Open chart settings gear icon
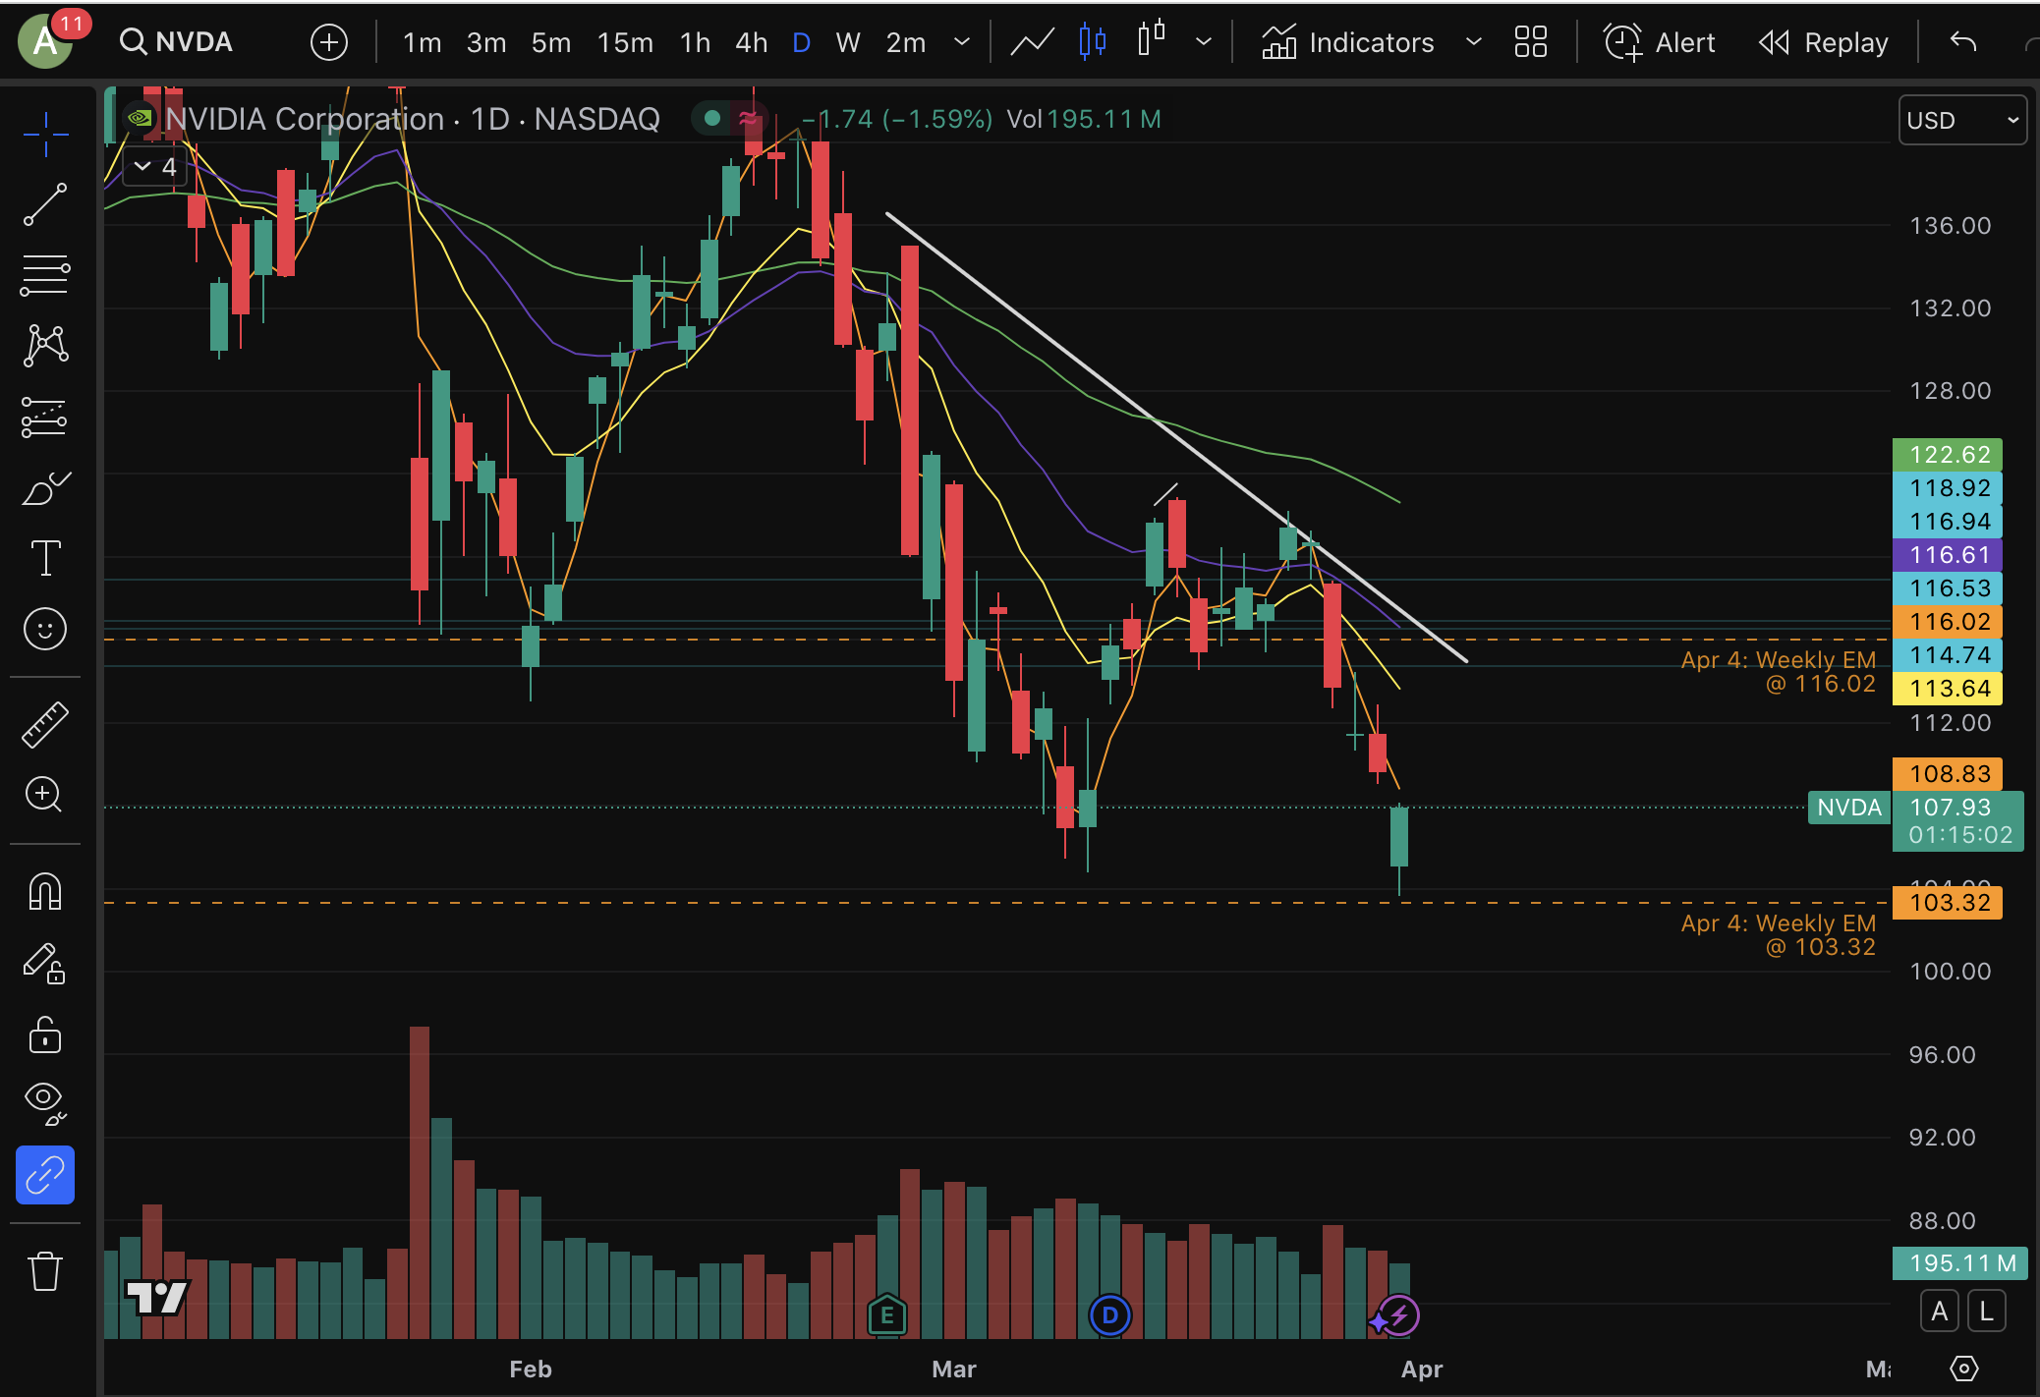This screenshot has width=2040, height=1397. [1963, 1368]
